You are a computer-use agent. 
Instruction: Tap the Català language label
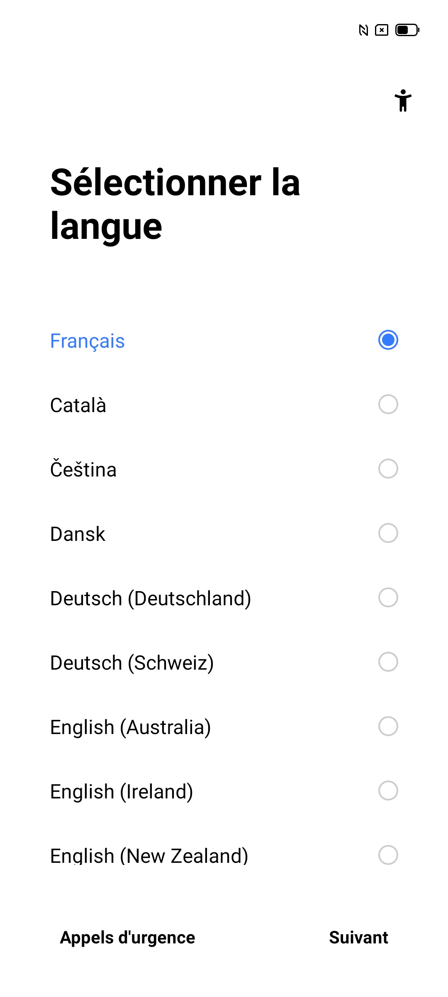click(x=78, y=405)
